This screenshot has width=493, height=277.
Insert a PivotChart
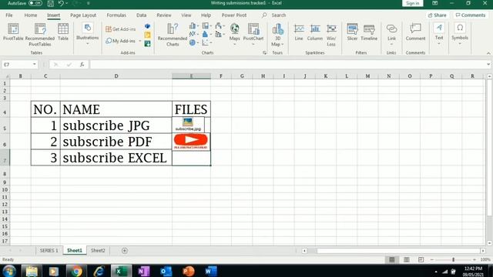tap(253, 34)
